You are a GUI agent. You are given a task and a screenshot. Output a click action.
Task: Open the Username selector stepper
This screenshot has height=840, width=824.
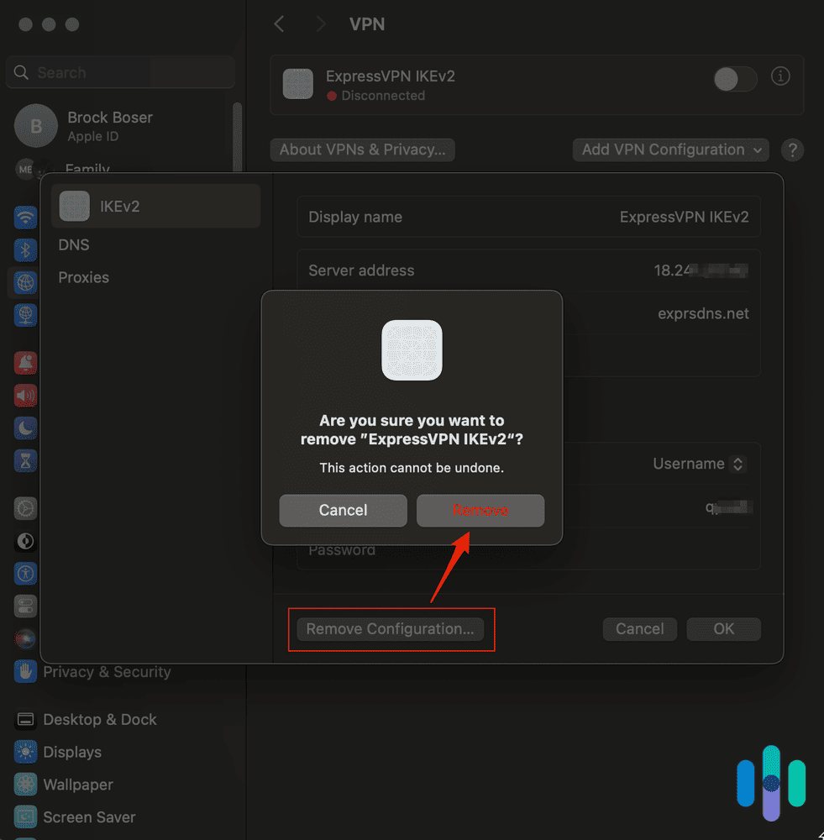738,464
